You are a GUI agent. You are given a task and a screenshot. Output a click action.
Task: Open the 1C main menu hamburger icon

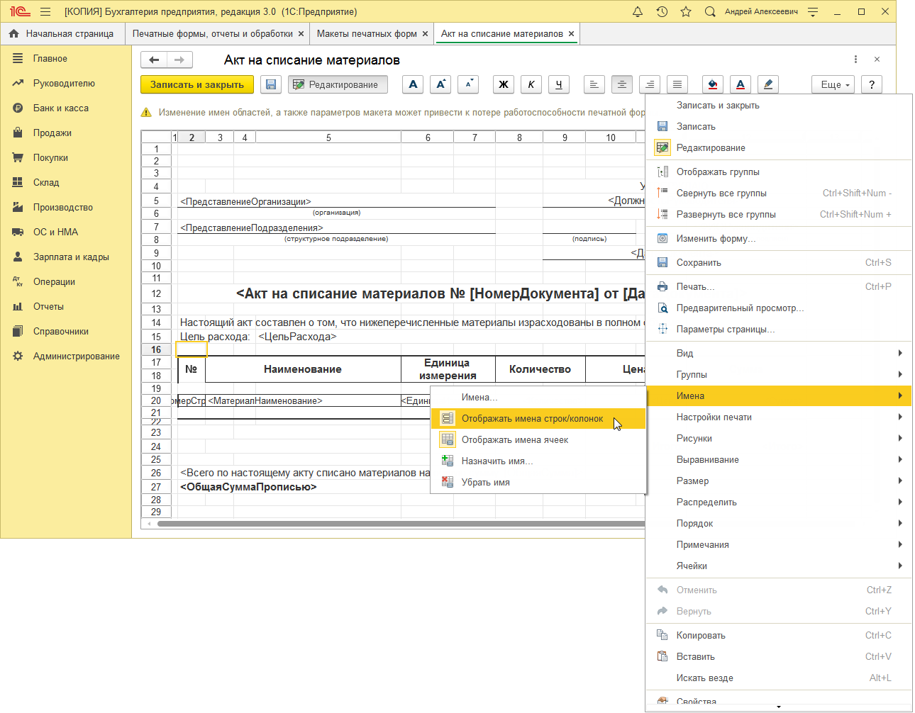point(45,11)
